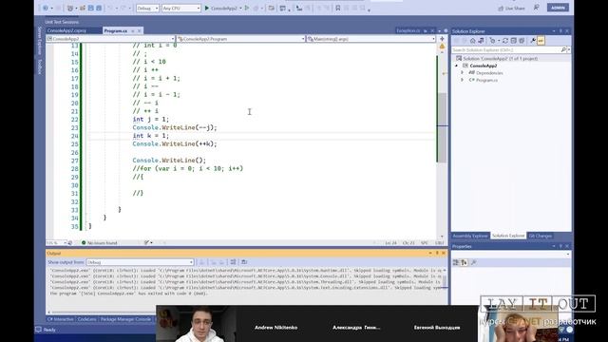The image size is (608, 342).
Task: Switch to the ConsoleApp2.csproj tab
Action: (x=67, y=30)
